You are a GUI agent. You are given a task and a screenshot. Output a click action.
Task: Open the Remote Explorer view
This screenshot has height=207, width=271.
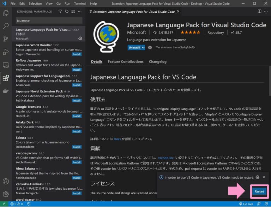coord(6,65)
